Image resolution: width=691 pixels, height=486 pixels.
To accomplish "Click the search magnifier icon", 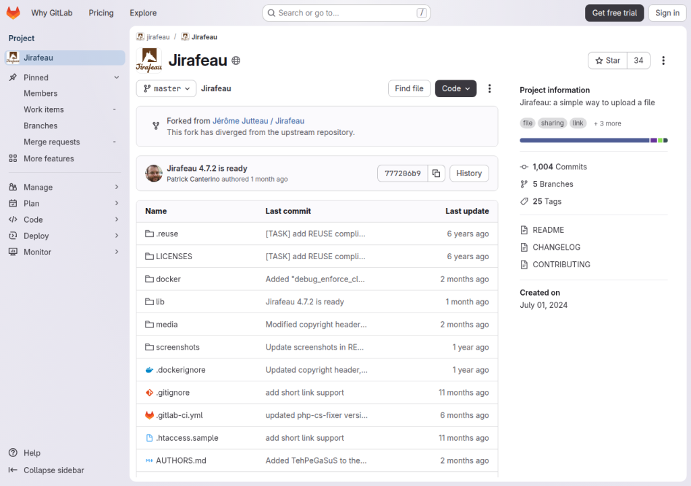I will 271,13.
